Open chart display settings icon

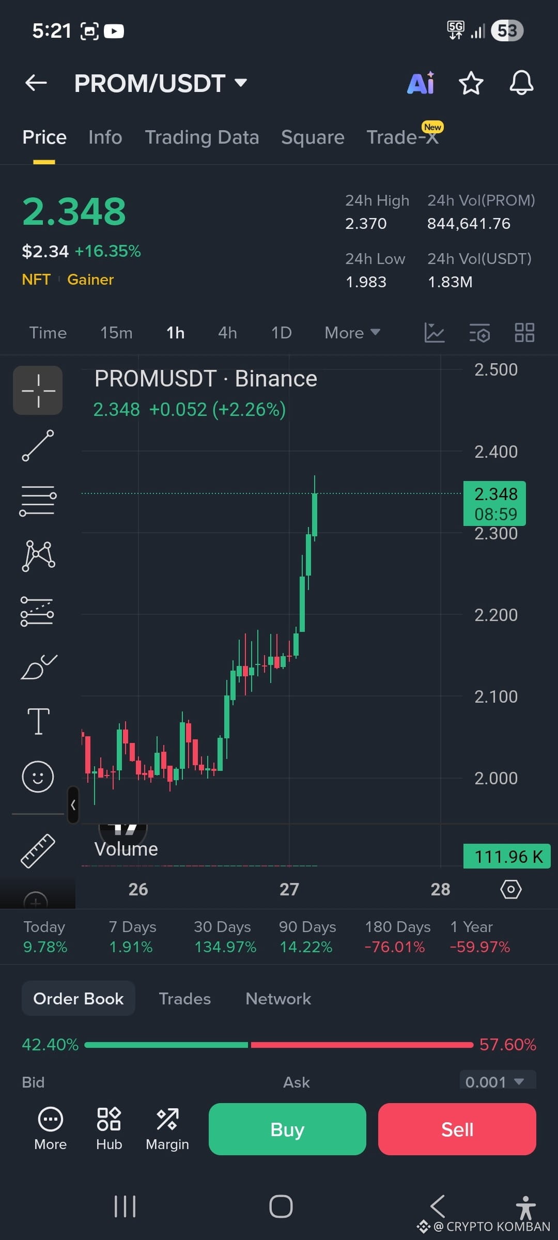click(480, 333)
